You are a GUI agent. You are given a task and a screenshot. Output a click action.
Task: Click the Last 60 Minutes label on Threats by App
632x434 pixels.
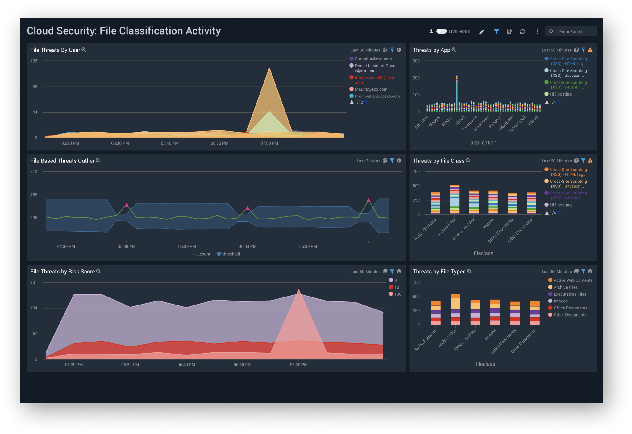pyautogui.click(x=556, y=50)
